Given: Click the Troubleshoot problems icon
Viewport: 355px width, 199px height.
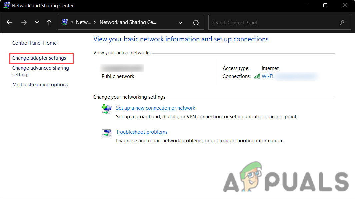Looking at the screenshot, I should click(106, 133).
